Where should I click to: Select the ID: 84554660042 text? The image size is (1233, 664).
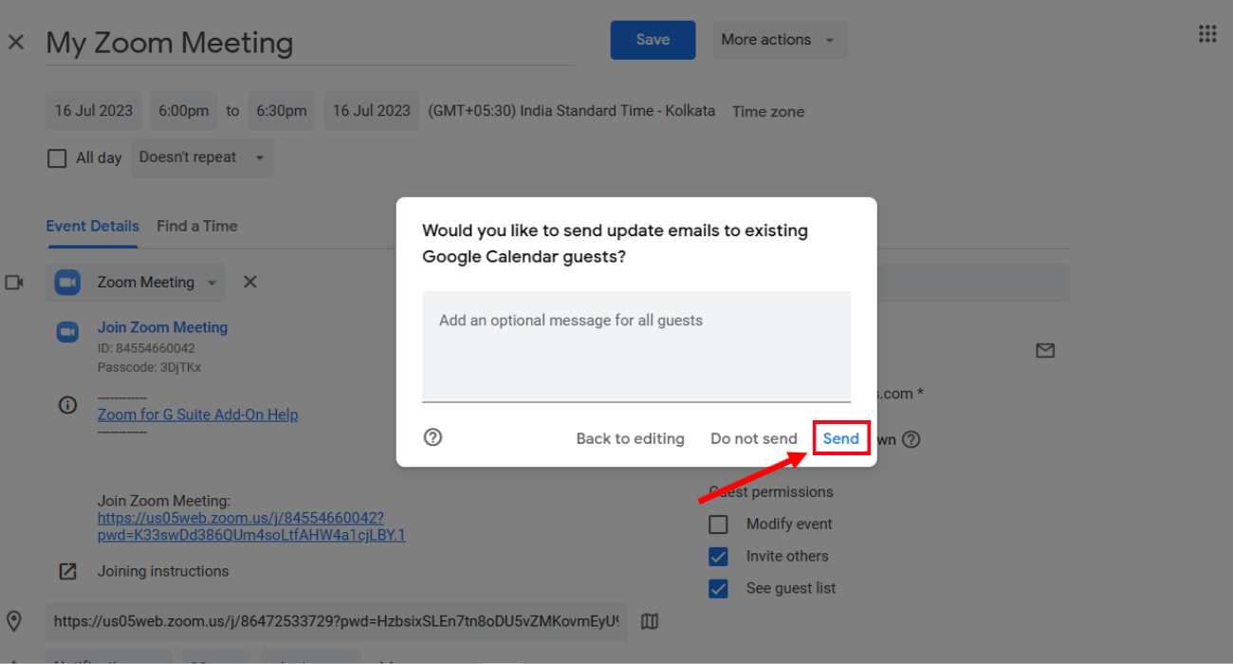[x=146, y=348]
